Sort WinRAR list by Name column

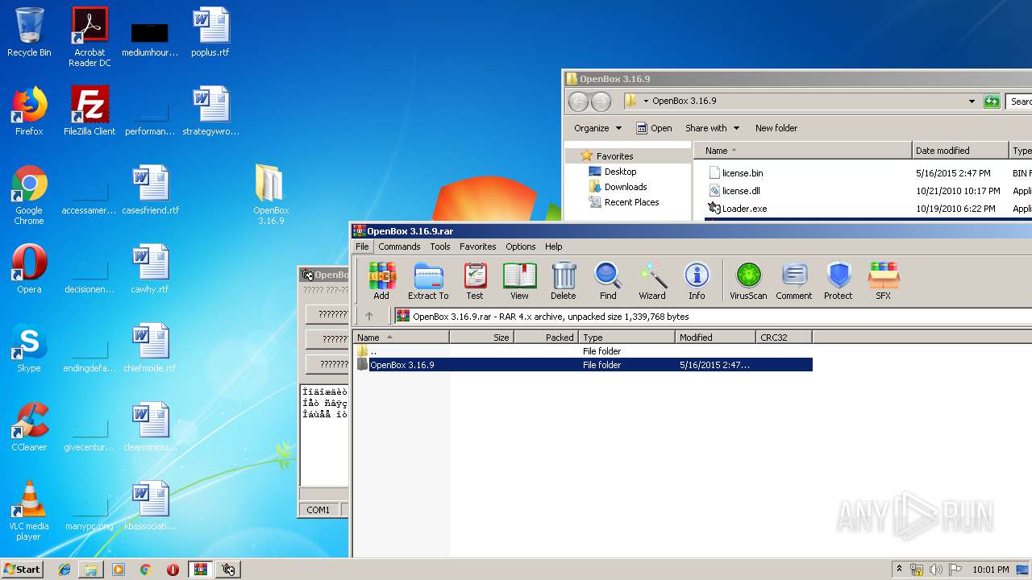tap(402, 338)
